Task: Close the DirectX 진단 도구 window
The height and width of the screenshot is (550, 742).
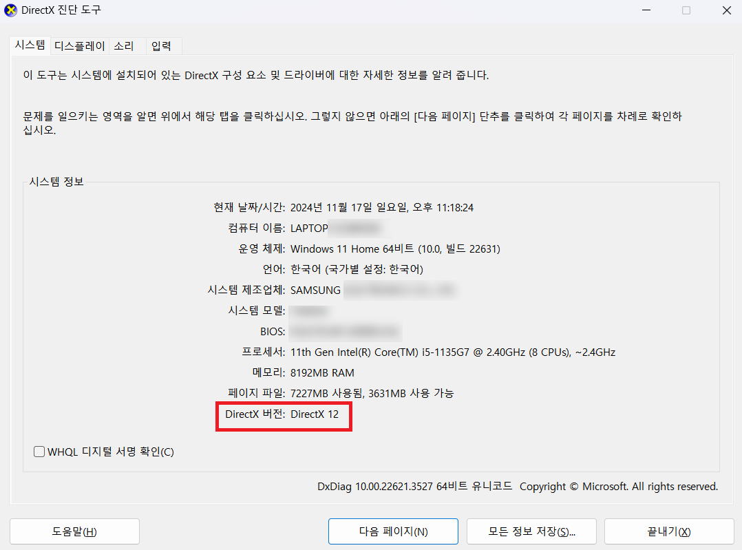Action: click(727, 10)
